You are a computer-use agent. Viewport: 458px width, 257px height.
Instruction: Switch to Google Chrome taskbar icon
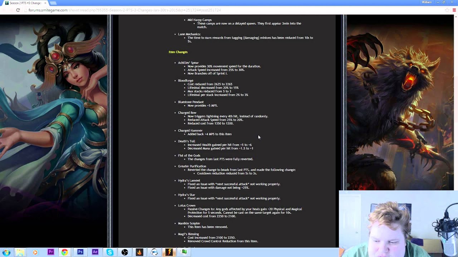point(64,252)
